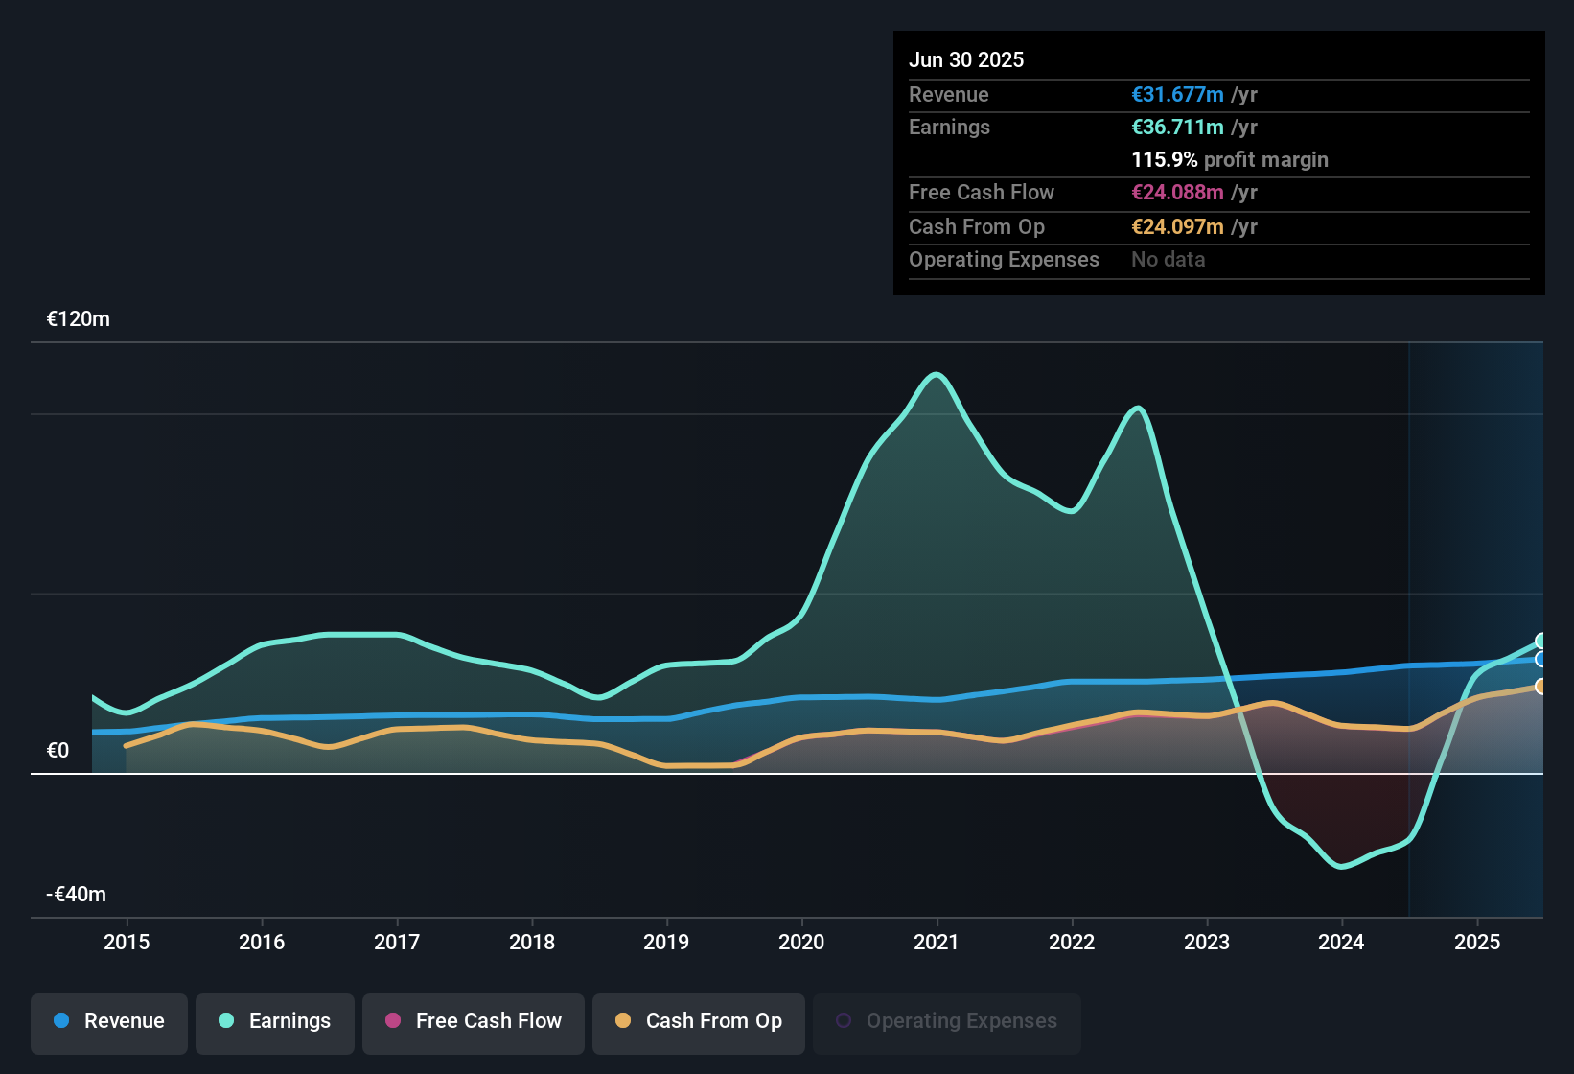Click the blue Revenue endpoint marker

point(1541,660)
